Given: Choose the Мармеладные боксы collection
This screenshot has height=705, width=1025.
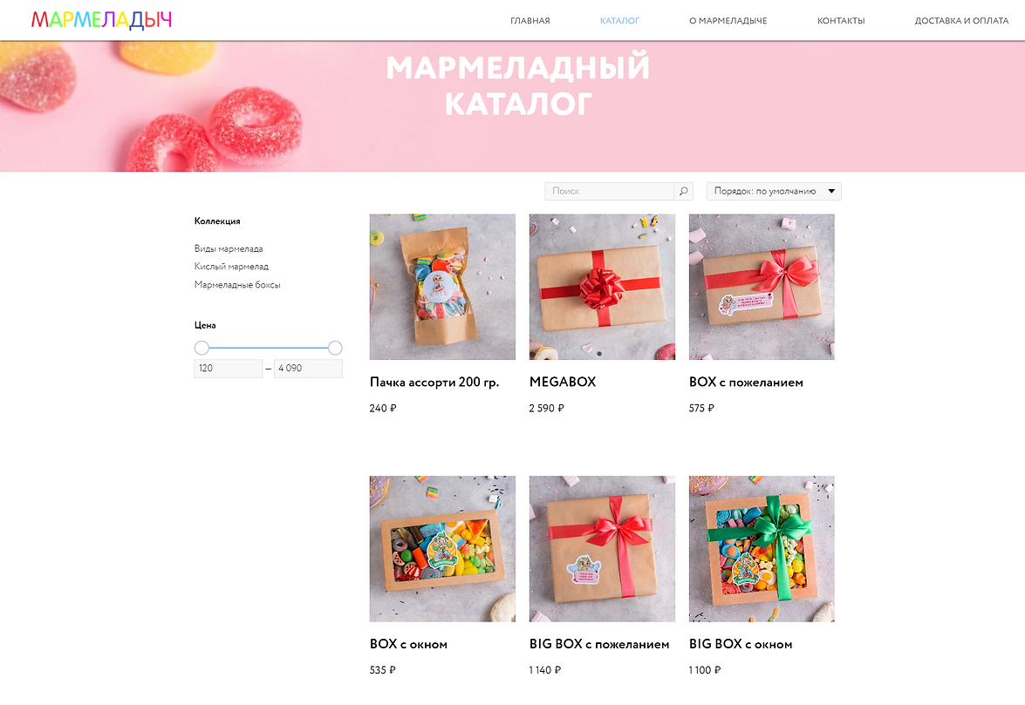Looking at the screenshot, I should pyautogui.click(x=237, y=285).
